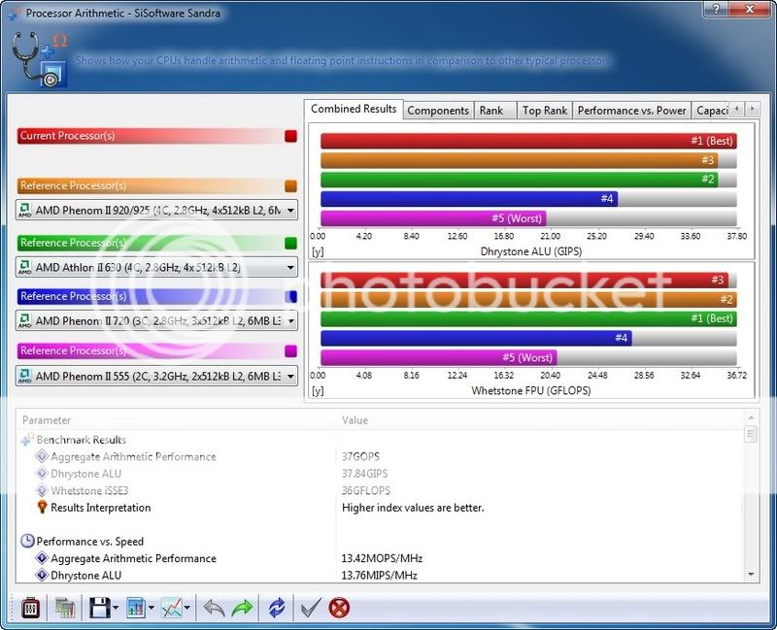777x630 pixels.
Task: Click the value 13.42MOPS/MHz
Action: coord(382,558)
